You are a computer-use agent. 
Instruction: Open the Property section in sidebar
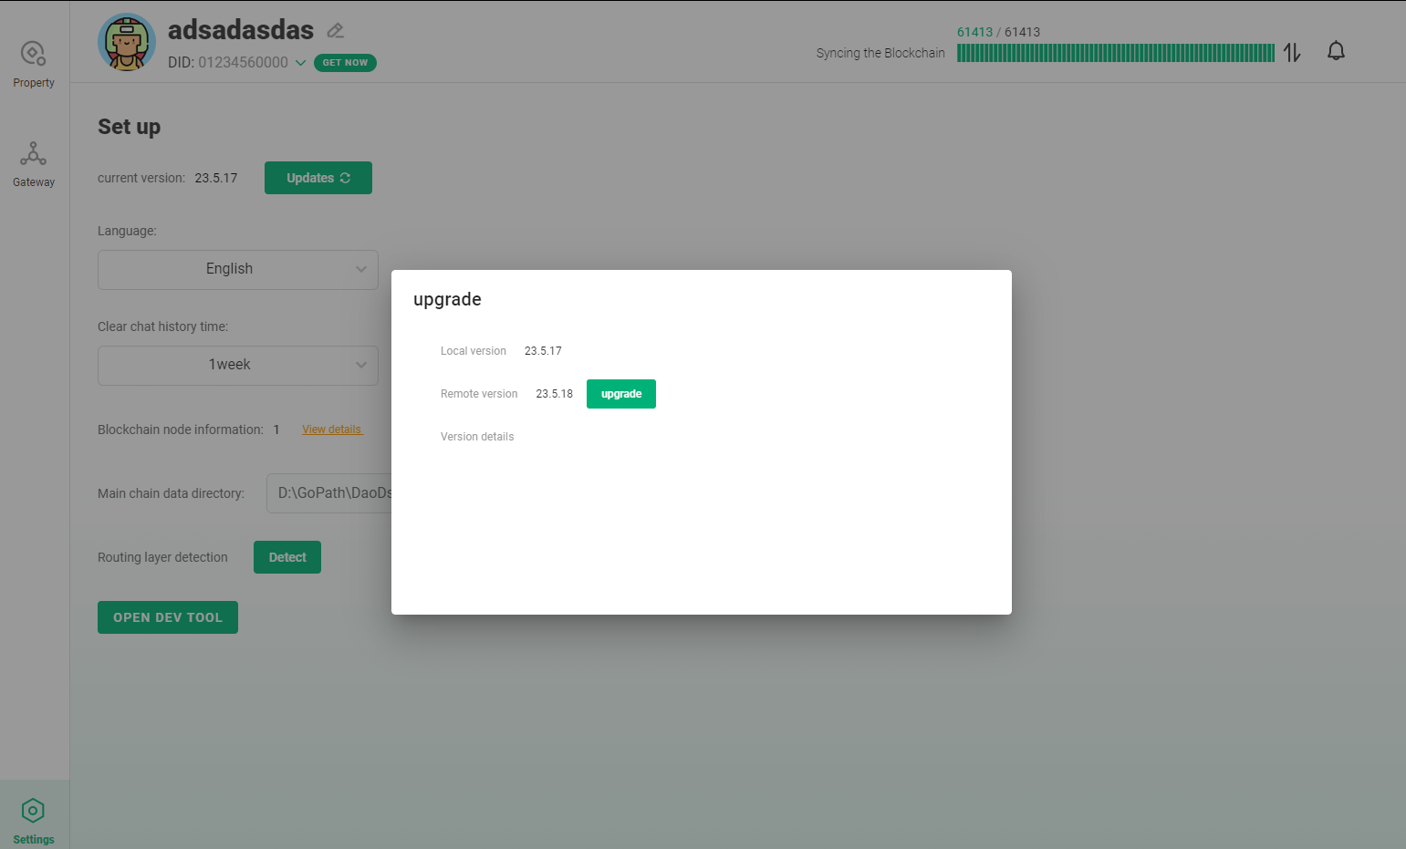tap(34, 64)
